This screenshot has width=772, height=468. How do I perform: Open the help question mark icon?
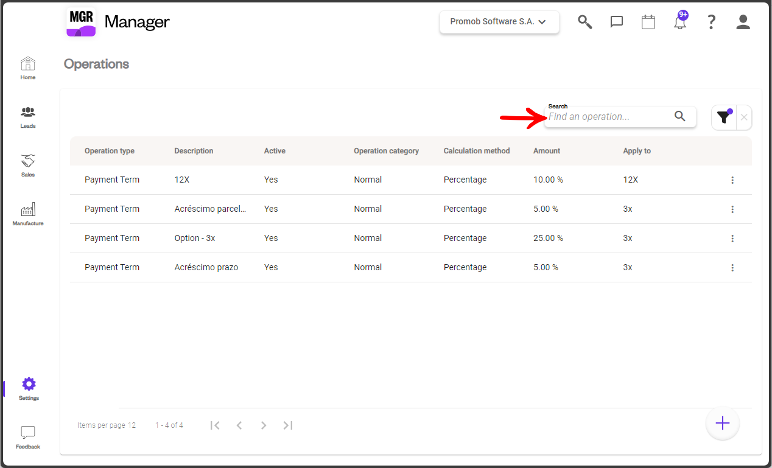click(x=711, y=22)
